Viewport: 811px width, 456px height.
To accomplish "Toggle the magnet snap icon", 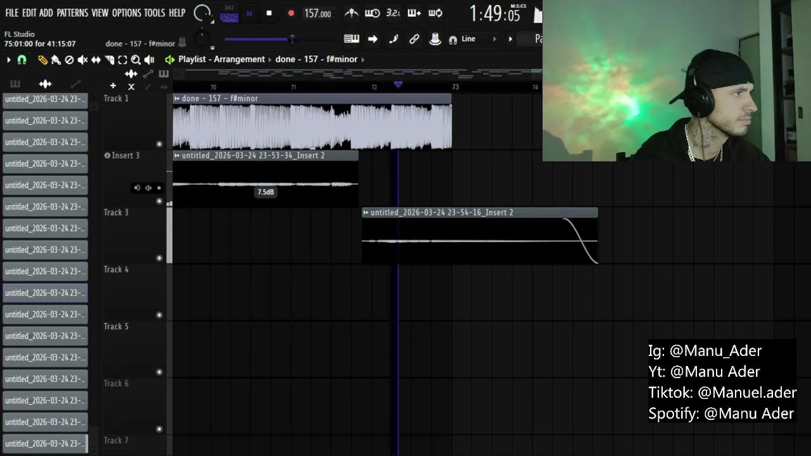I will (x=22, y=60).
